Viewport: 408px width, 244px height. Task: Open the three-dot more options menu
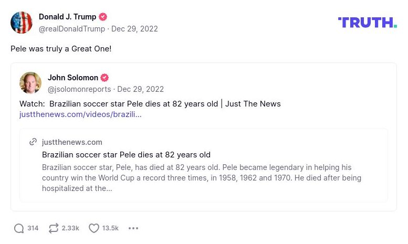pos(133,228)
